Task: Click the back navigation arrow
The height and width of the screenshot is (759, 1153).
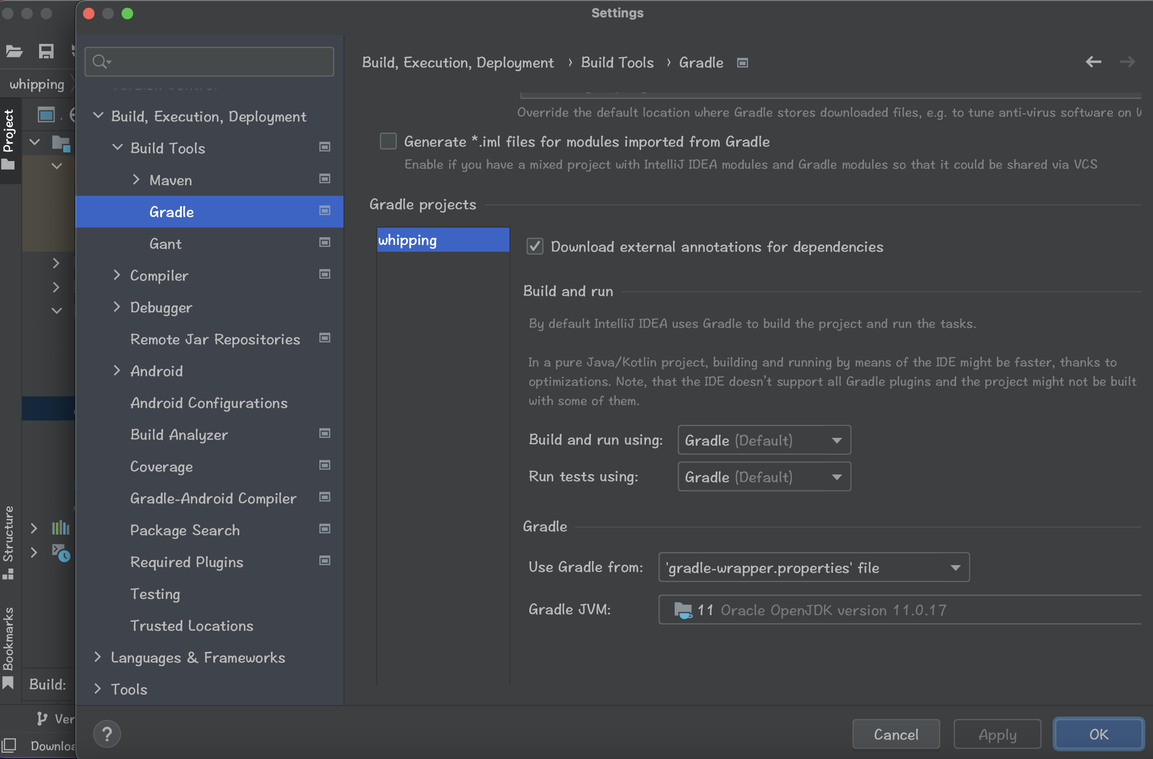Action: click(x=1093, y=62)
